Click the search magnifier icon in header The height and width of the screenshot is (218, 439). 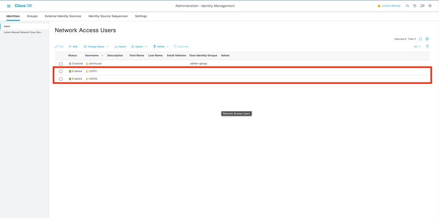click(x=407, y=6)
